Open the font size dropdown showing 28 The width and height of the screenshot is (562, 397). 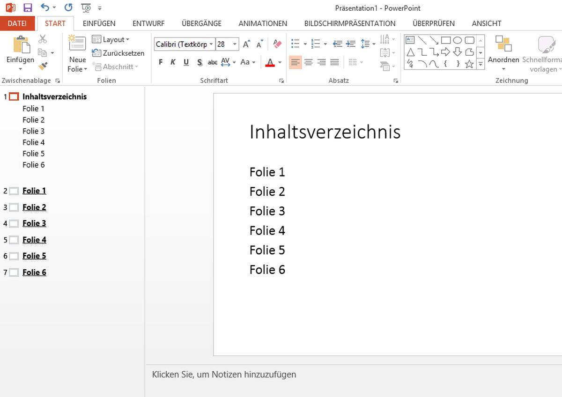(x=235, y=44)
